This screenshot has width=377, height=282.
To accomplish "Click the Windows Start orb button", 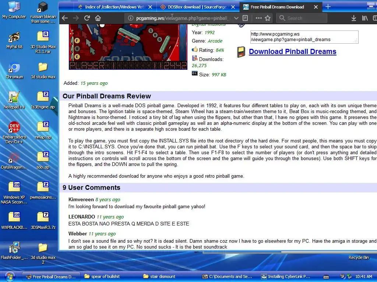I will tap(10, 276).
